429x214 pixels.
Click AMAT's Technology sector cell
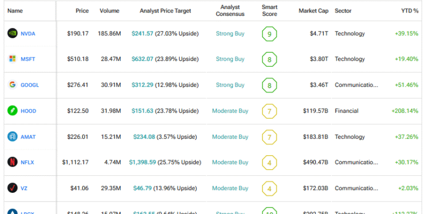point(350,137)
